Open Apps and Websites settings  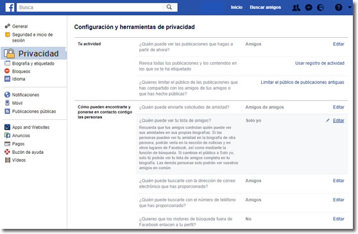coord(31,128)
